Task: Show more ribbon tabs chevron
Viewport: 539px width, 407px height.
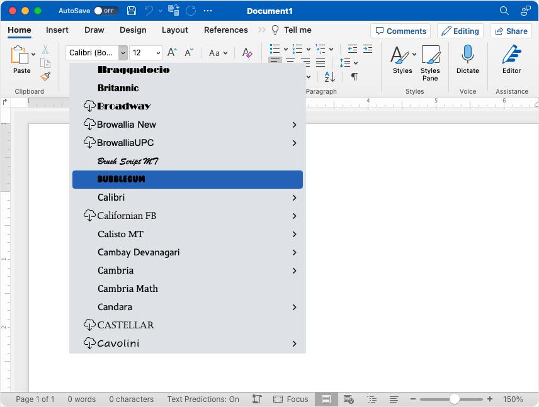Action: [x=262, y=30]
